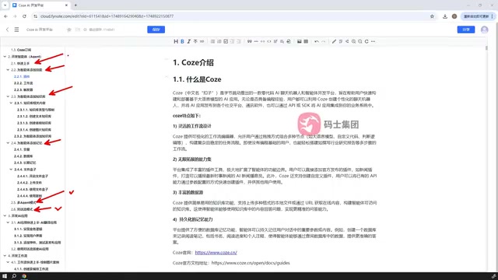Viewport: 498px width, 280px height.
Task: Jump to outline item 2.2.2
Action: pos(23,83)
